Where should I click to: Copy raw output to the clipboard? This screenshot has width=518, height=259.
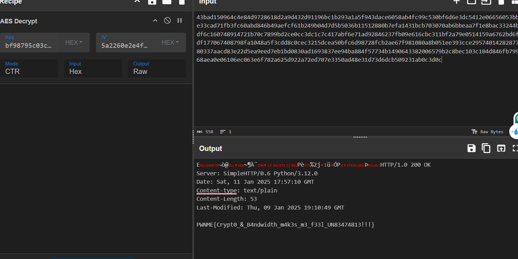click(486, 148)
